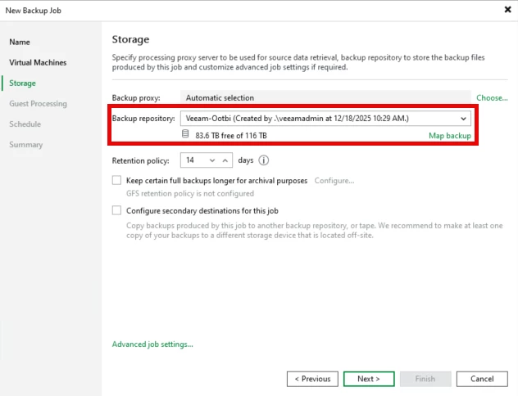
Task: Click Next to continue the wizard
Action: click(368, 379)
